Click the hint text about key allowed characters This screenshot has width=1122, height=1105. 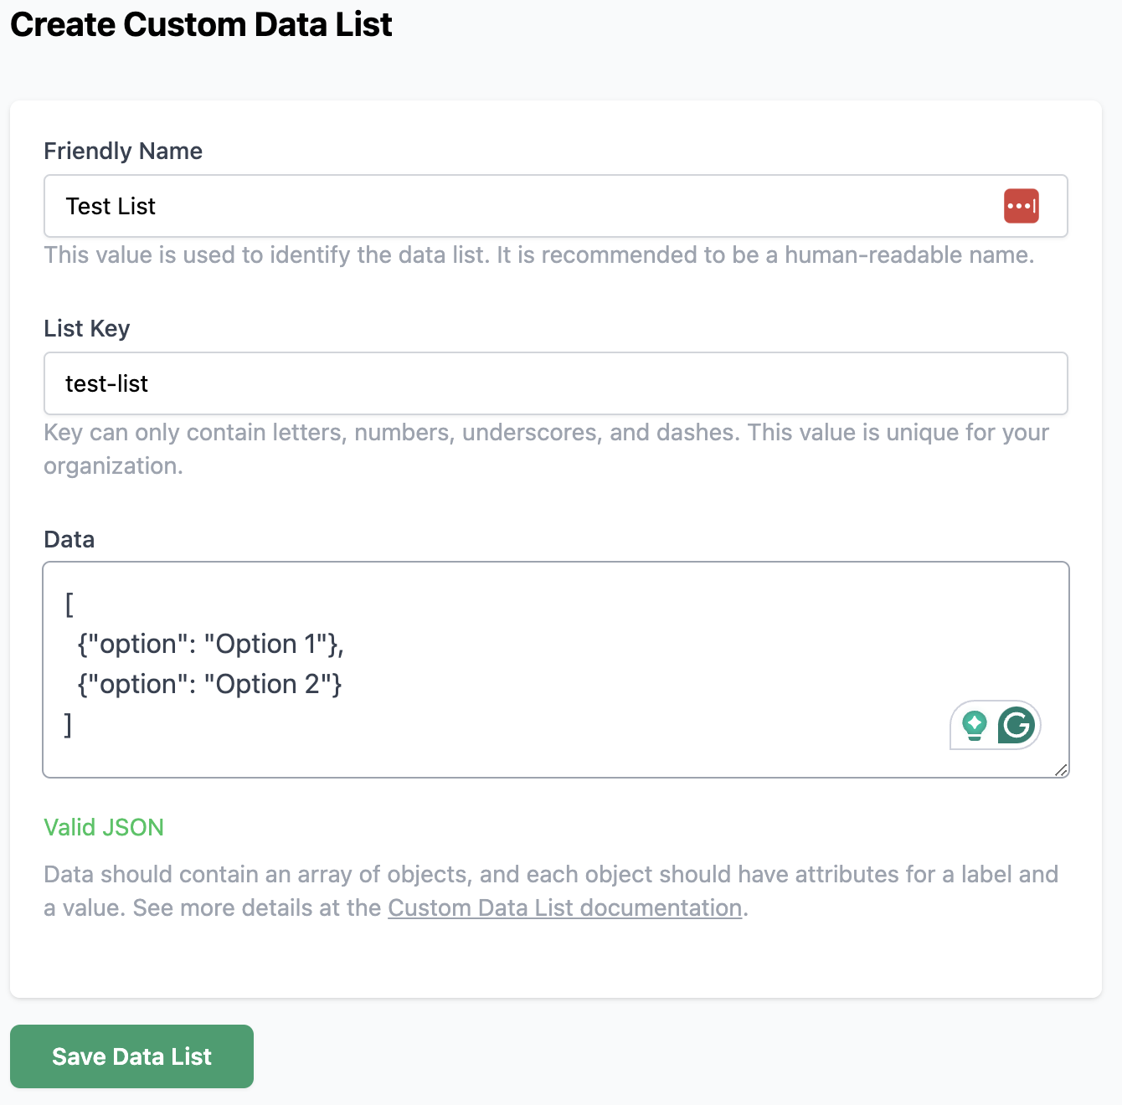[546, 449]
